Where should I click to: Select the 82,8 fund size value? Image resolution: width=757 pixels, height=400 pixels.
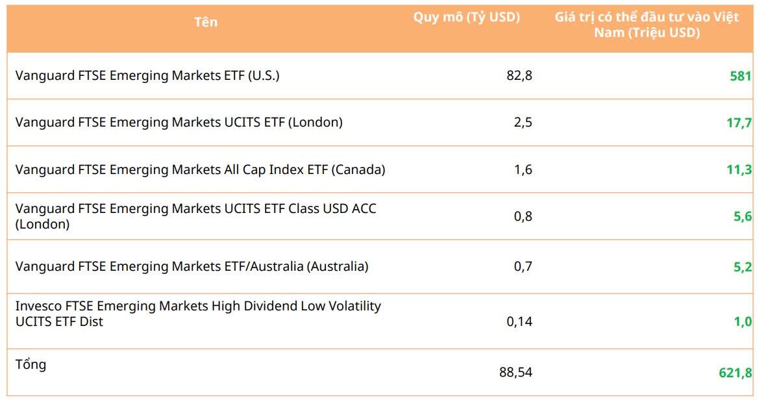click(519, 76)
